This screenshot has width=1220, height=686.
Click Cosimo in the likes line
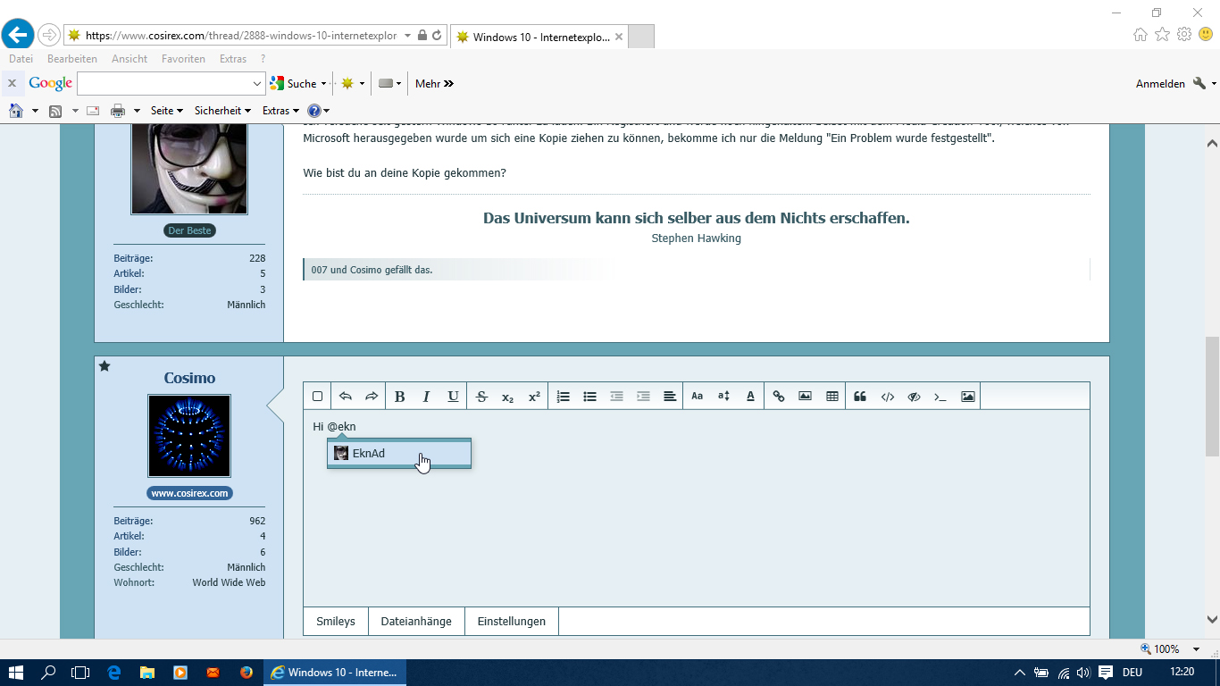[366, 270]
